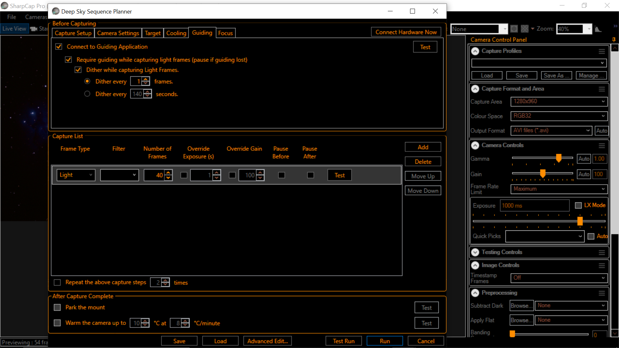Increase Number of Frames spinner

pos(168,173)
